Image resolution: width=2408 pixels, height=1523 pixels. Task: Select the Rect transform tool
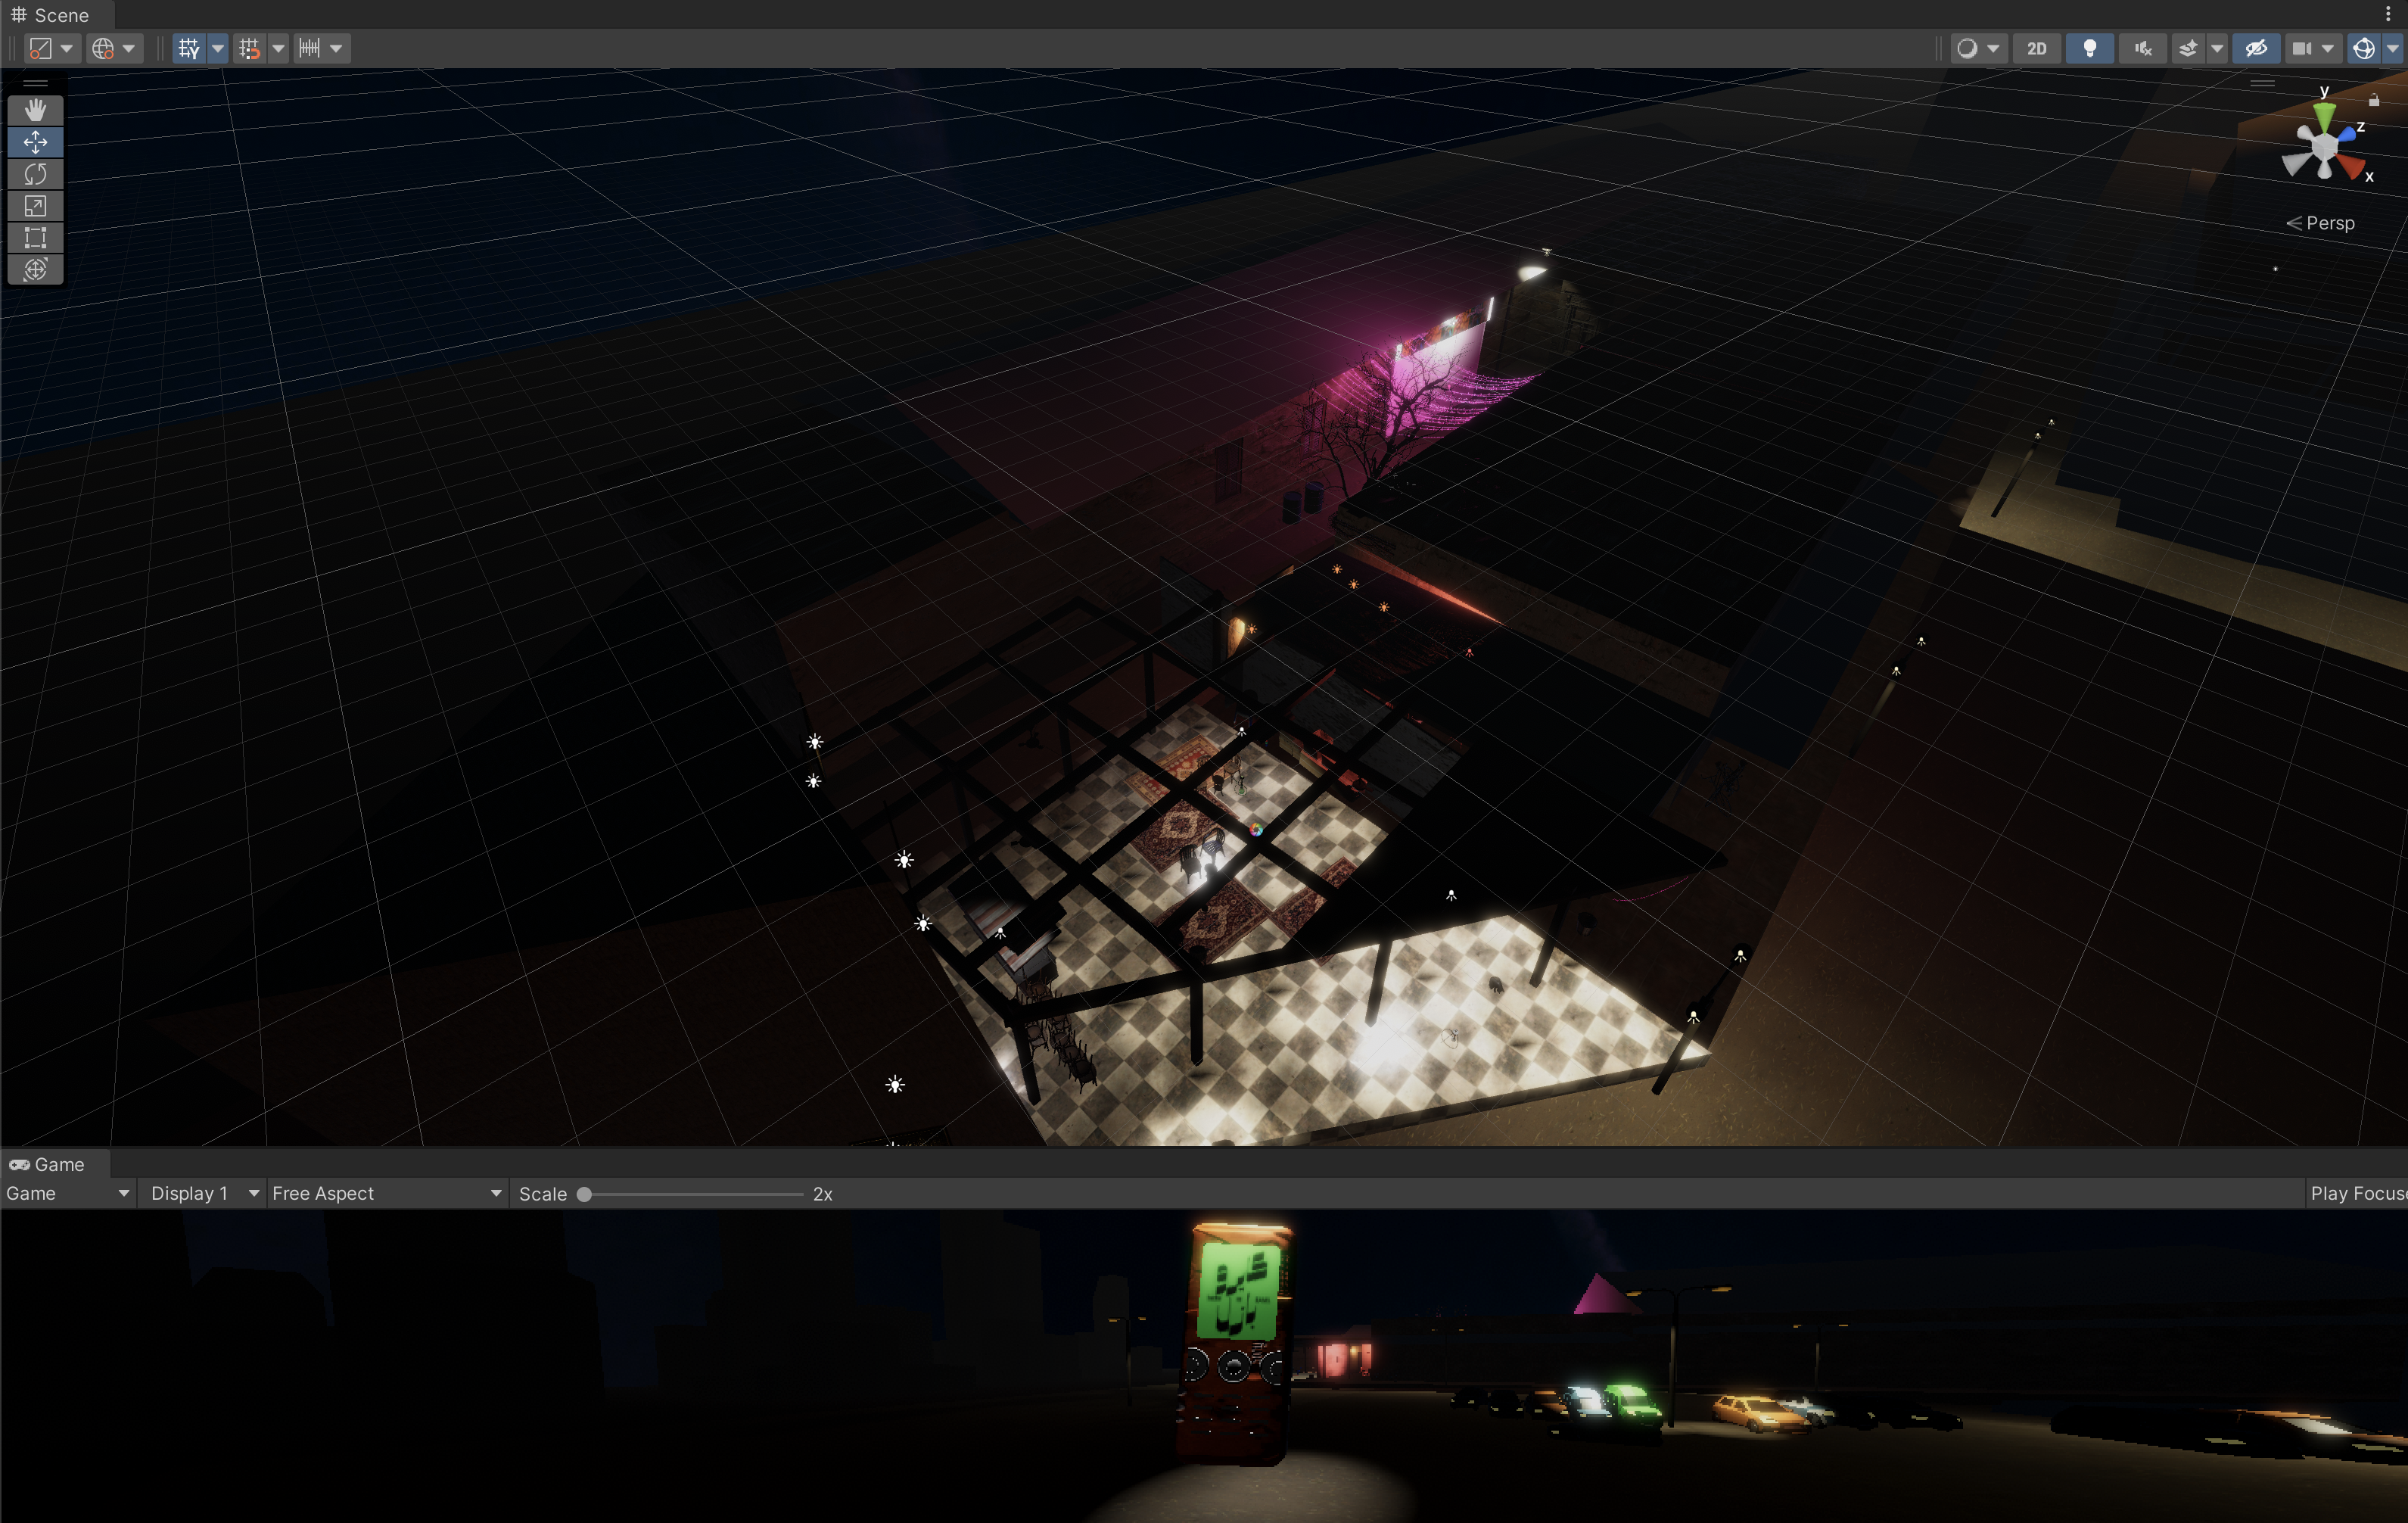(x=35, y=238)
